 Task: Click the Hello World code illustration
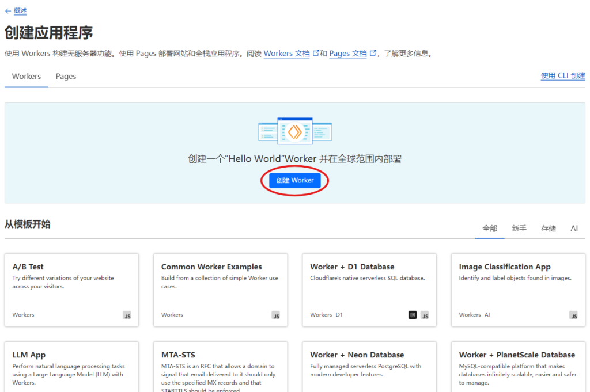[x=295, y=131]
